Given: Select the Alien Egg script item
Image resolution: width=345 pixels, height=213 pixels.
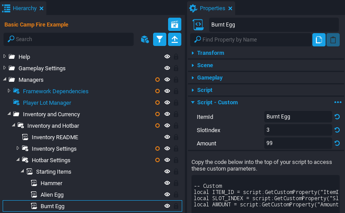Looking at the screenshot, I should [x=52, y=194].
